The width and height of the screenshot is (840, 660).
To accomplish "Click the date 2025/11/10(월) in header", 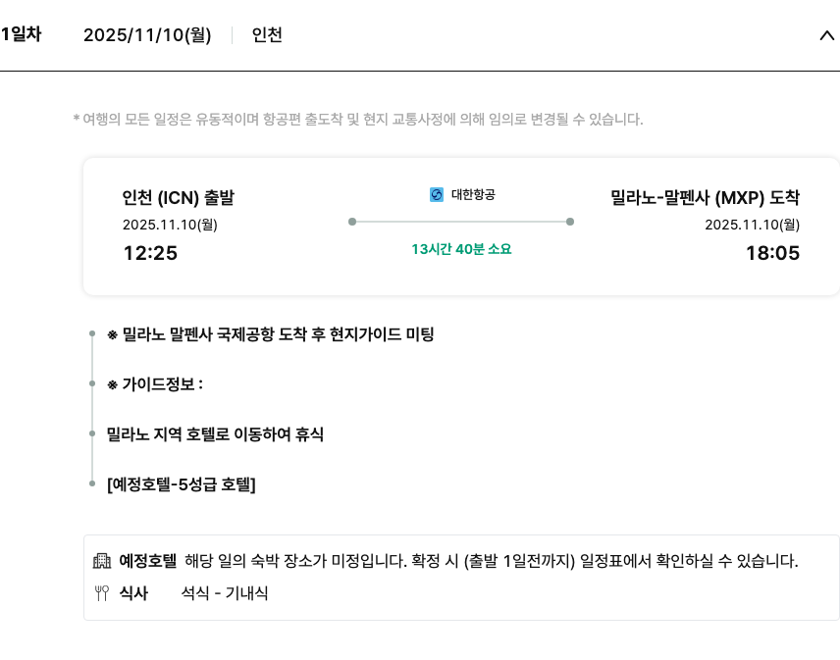I will [147, 35].
